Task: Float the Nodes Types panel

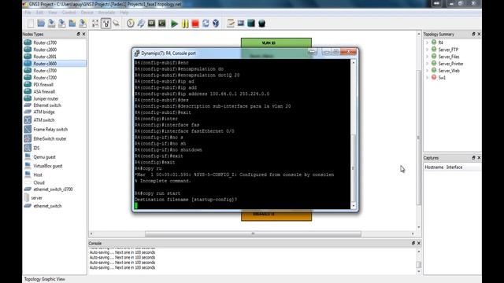Action: tap(78, 34)
